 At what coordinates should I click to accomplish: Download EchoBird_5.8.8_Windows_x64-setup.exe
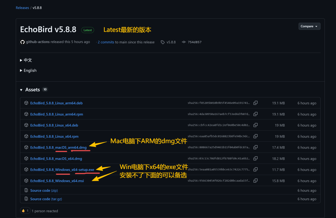[x=62, y=169]
